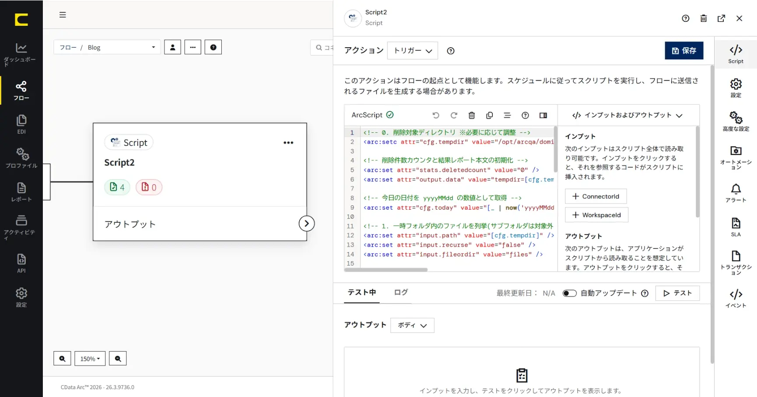The height and width of the screenshot is (397, 757).
Task: Open the SLA tab
Action: [736, 227]
